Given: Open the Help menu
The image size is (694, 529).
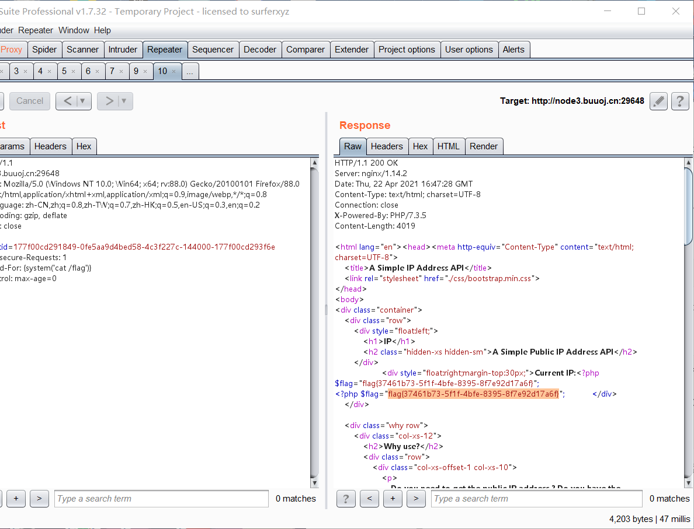Looking at the screenshot, I should click(102, 30).
